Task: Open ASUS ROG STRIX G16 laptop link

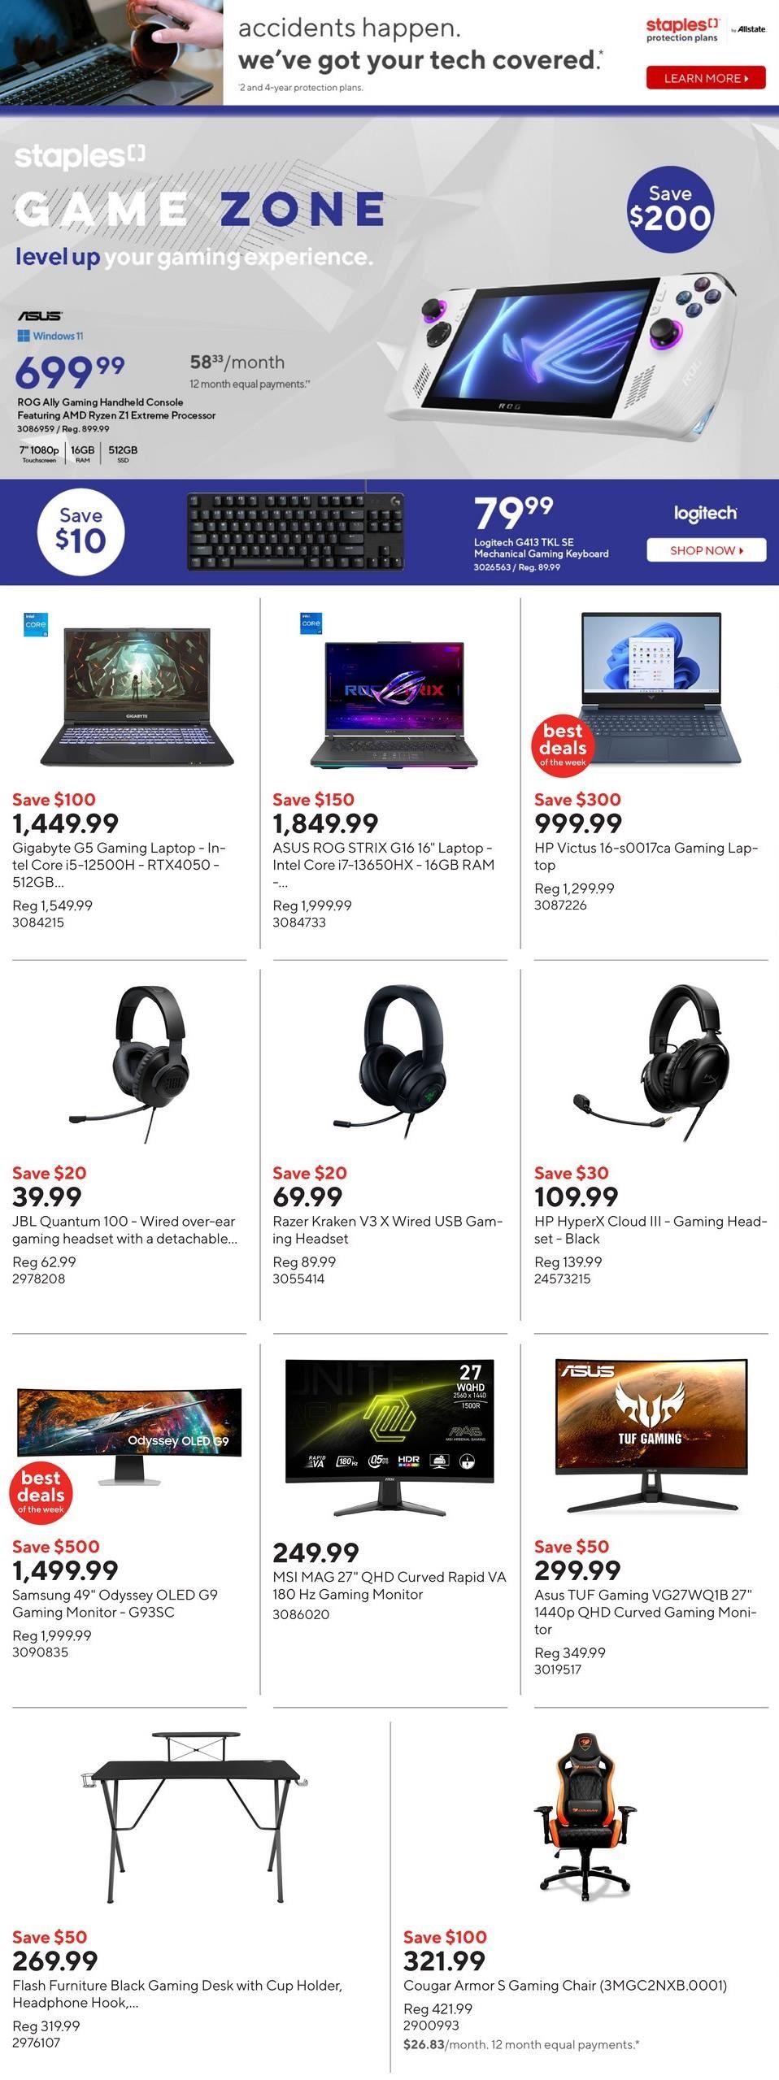Action: point(384,865)
